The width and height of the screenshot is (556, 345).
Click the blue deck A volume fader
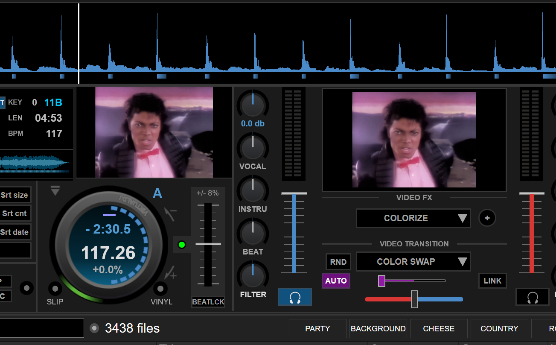point(294,233)
